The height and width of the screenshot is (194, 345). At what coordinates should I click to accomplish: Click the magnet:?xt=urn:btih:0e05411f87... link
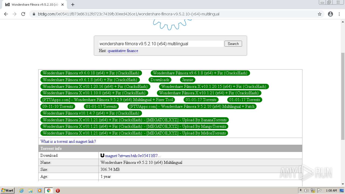point(133,156)
